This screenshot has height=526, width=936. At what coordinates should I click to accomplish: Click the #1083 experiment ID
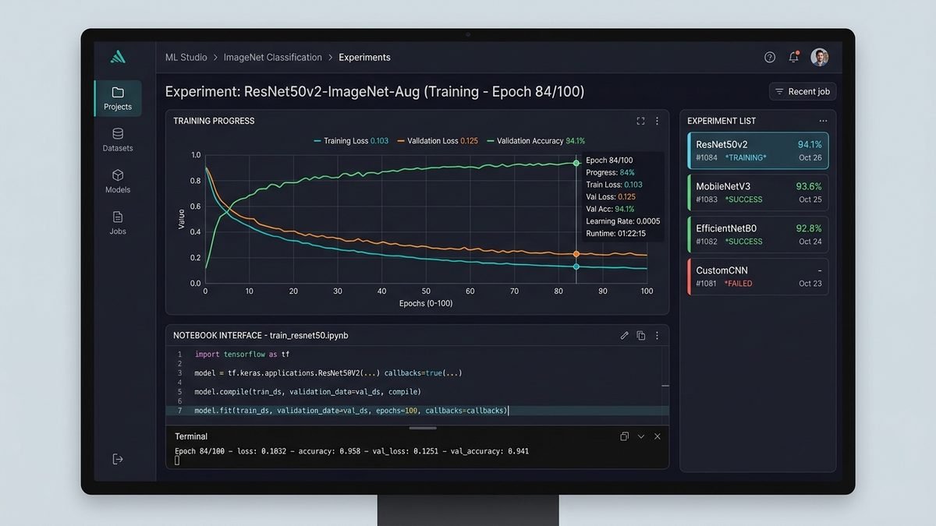(x=707, y=199)
